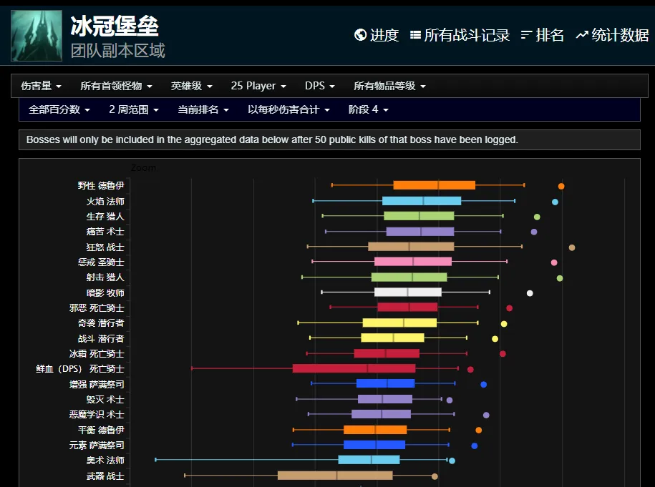Open the 伤害量 dropdown
The image size is (655, 487).
click(41, 86)
